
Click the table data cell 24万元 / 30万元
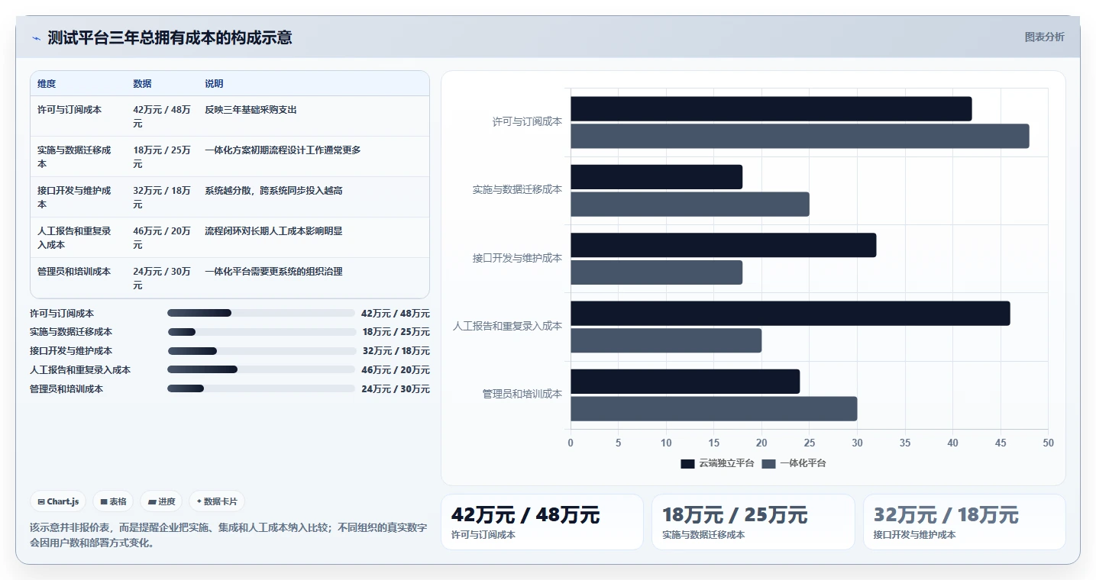[x=162, y=279]
